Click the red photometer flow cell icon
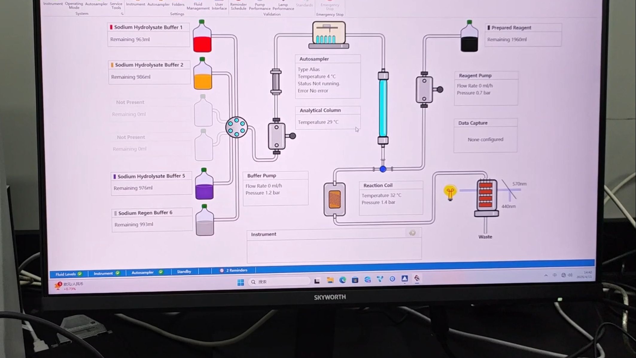 [x=486, y=195]
